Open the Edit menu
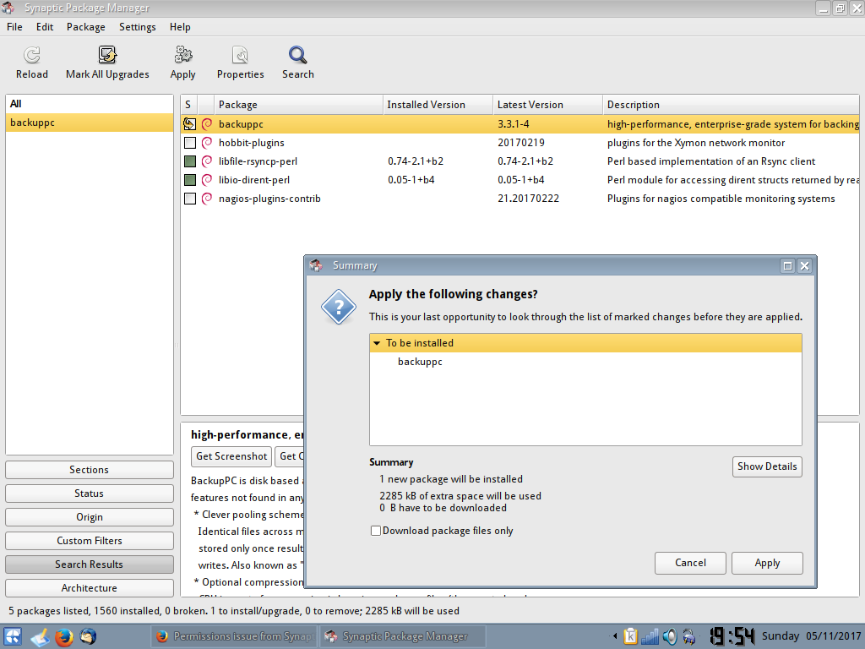The height and width of the screenshot is (649, 865). coord(45,27)
